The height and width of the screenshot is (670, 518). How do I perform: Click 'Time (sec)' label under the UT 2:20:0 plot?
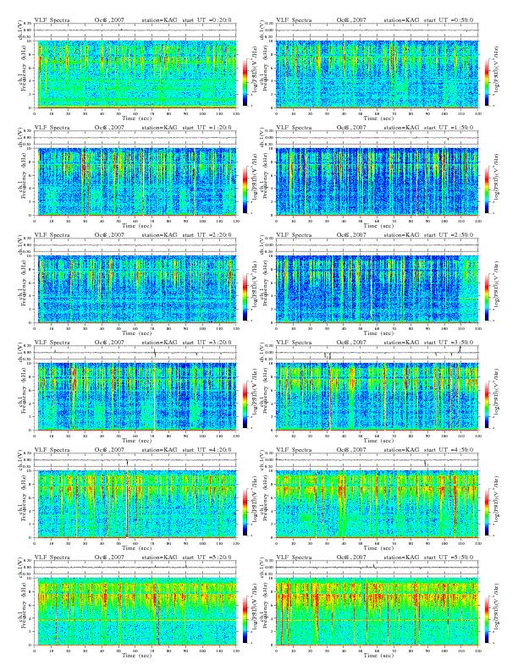tap(137, 332)
